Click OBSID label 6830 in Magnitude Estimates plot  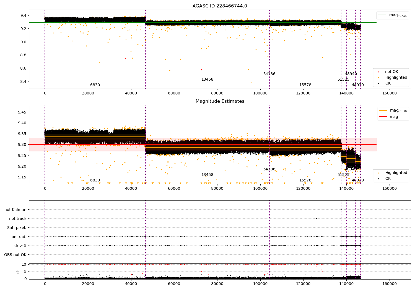(95, 180)
